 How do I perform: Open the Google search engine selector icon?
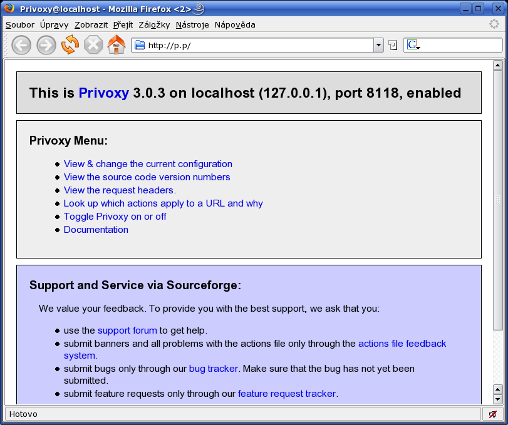click(413, 45)
